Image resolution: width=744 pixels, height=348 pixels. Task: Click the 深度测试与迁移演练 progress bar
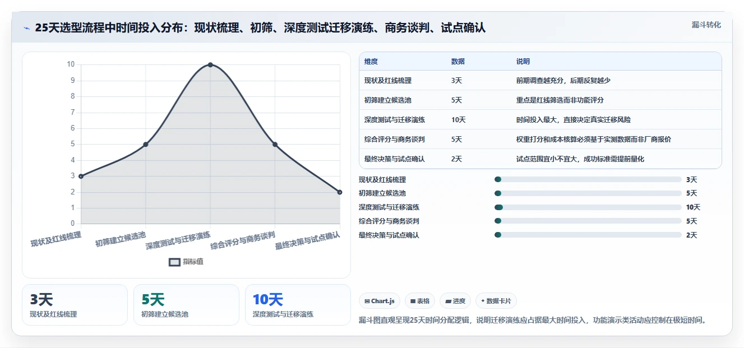click(x=588, y=207)
